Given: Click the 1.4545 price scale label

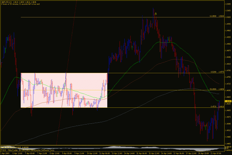Looking at the screenshot, I should (228, 123).
